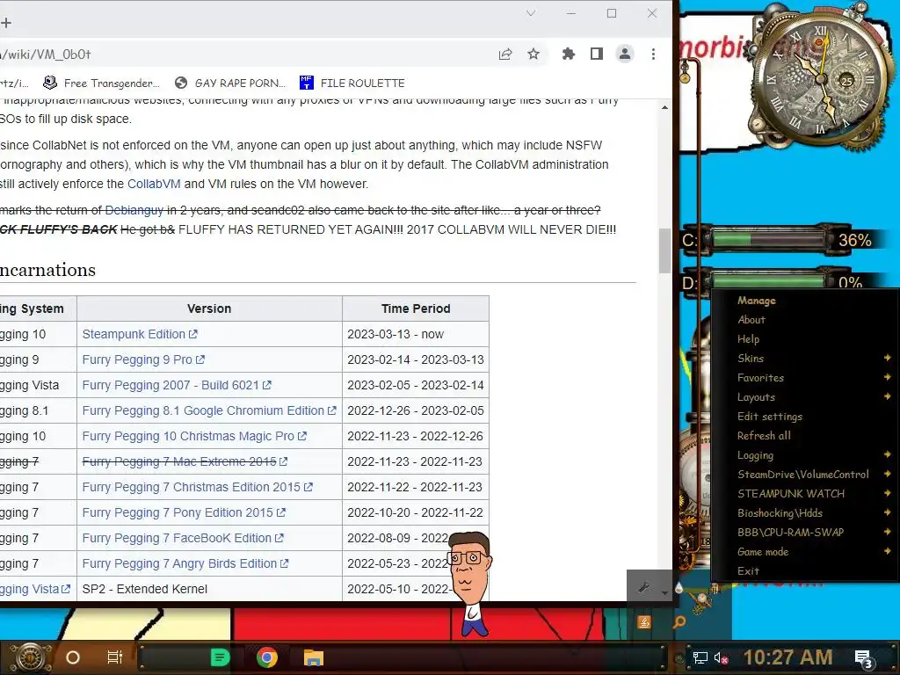The image size is (900, 675).
Task: Choose Manage in the Rainmeter menu
Action: [805, 301]
